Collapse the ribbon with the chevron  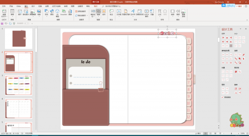tap(247, 20)
